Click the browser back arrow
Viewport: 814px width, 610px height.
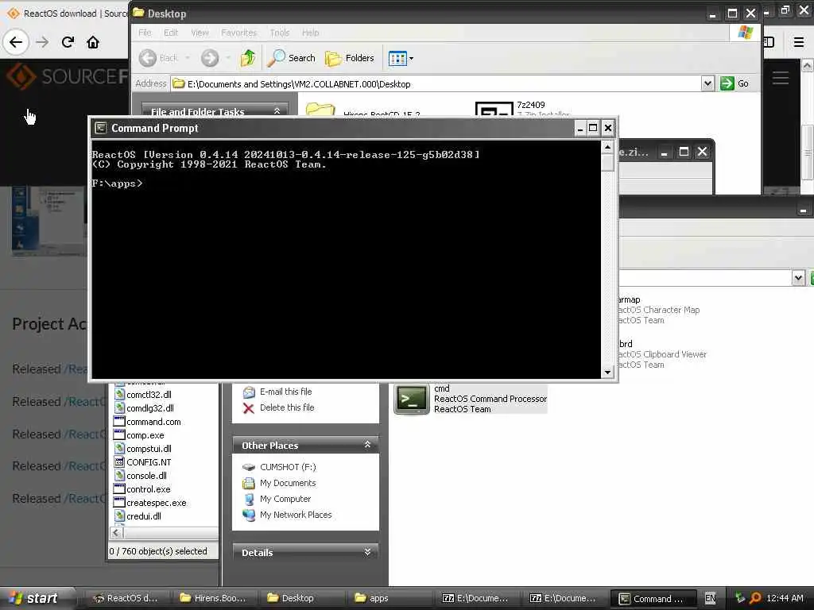16,42
